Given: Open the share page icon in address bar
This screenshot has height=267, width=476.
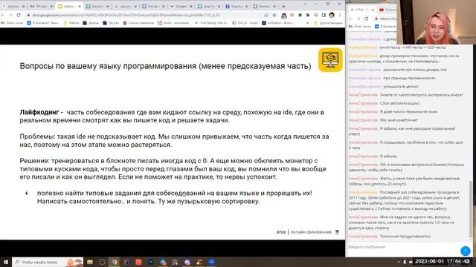Looking at the screenshot, I should 266,15.
